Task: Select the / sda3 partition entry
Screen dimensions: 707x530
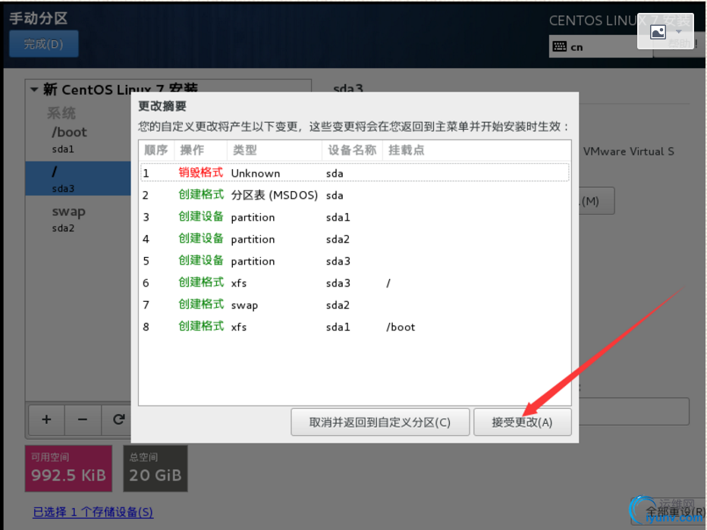Action: click(x=78, y=179)
